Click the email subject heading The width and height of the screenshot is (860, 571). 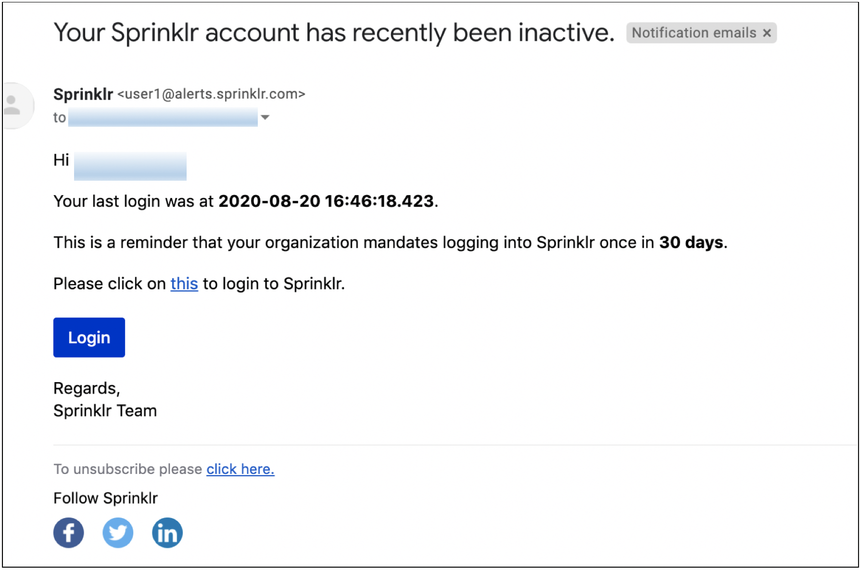click(x=334, y=33)
